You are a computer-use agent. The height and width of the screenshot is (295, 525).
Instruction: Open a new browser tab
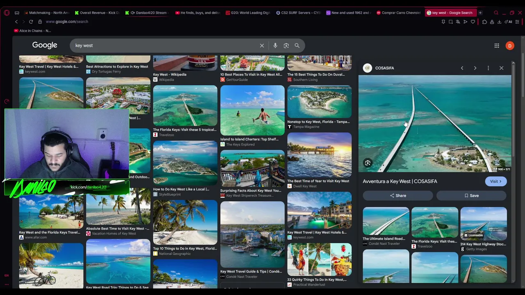coord(480,13)
